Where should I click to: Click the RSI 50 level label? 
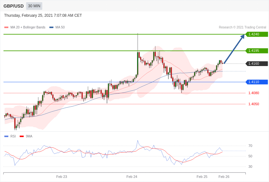click(x=250, y=156)
